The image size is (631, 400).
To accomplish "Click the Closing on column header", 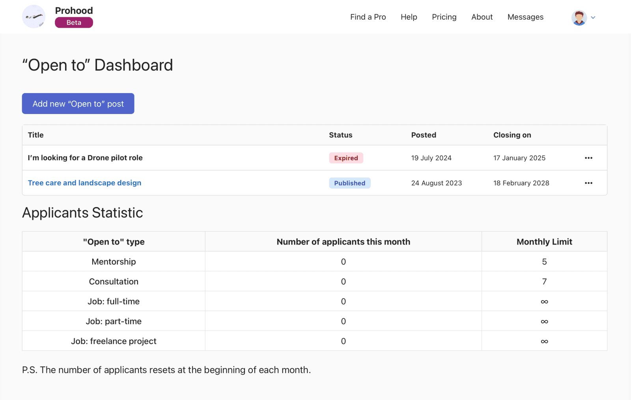I will 512,135.
